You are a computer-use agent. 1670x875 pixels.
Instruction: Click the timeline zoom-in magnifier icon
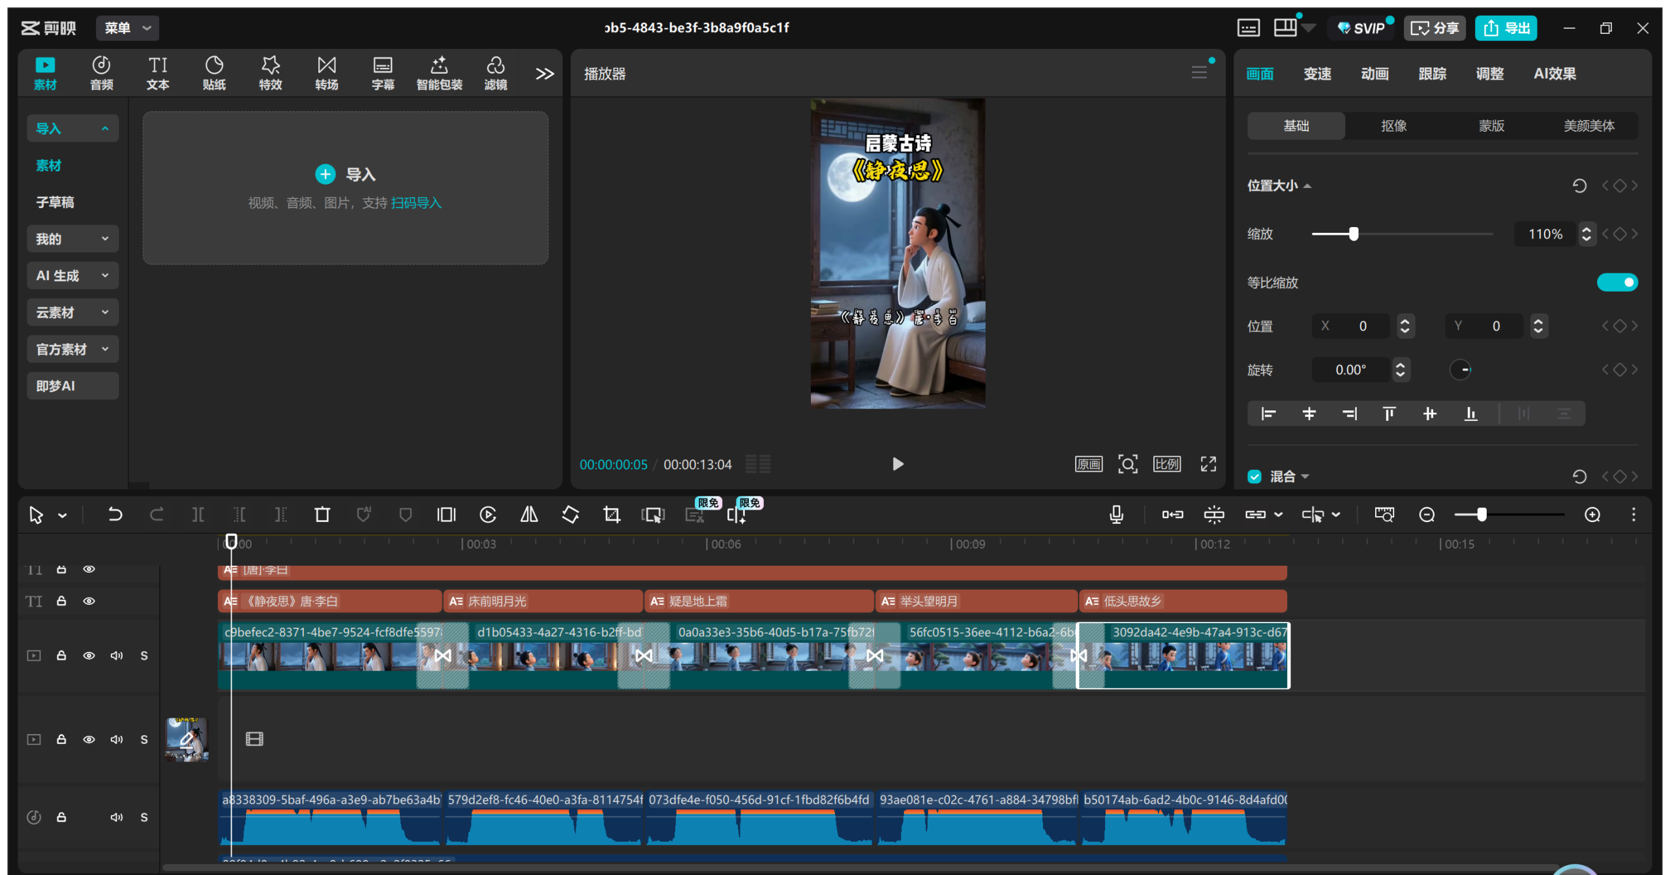1592,515
